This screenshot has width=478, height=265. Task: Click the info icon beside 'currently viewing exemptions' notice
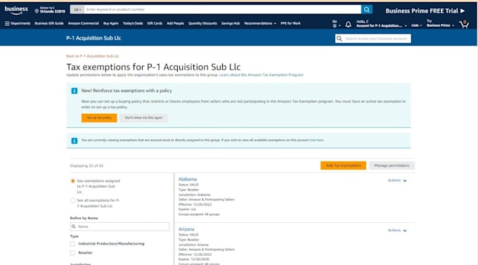click(x=75, y=141)
